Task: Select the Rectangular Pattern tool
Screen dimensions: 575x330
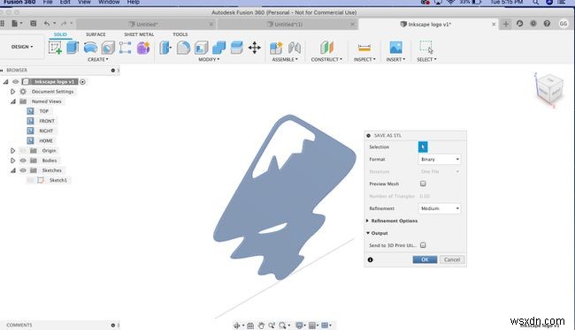Action: click(125, 48)
